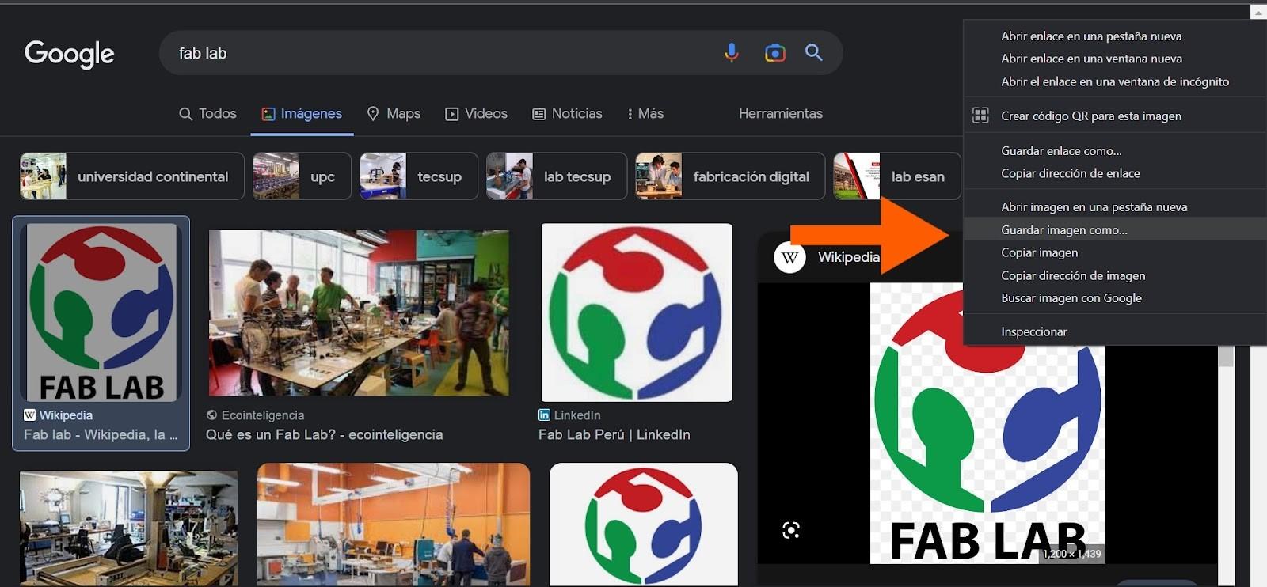Choose Abrir el enlace en ventana de incógnito
1267x587 pixels.
click(1115, 81)
